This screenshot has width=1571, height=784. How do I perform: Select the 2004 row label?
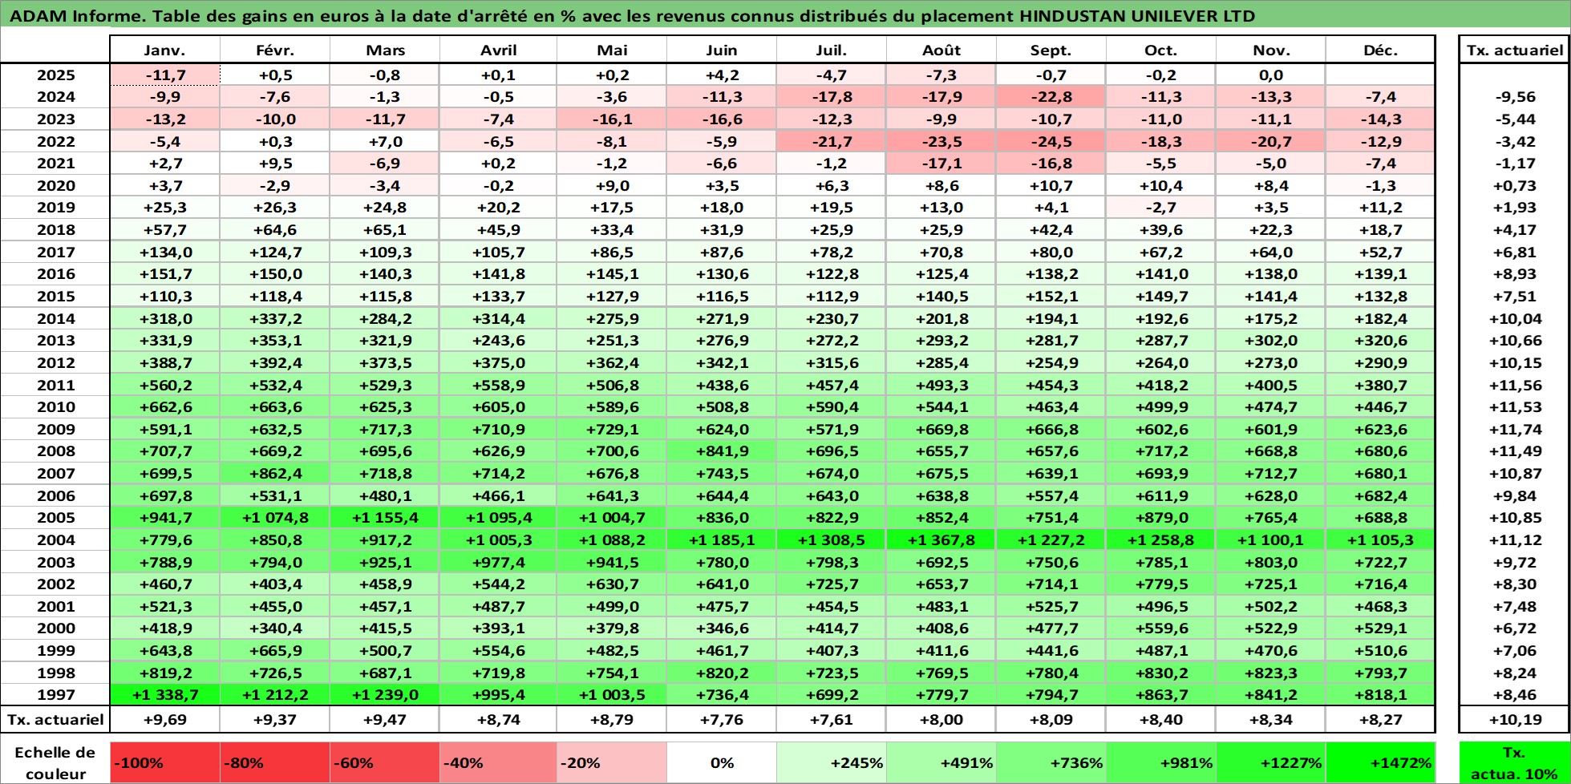pyautogui.click(x=55, y=540)
